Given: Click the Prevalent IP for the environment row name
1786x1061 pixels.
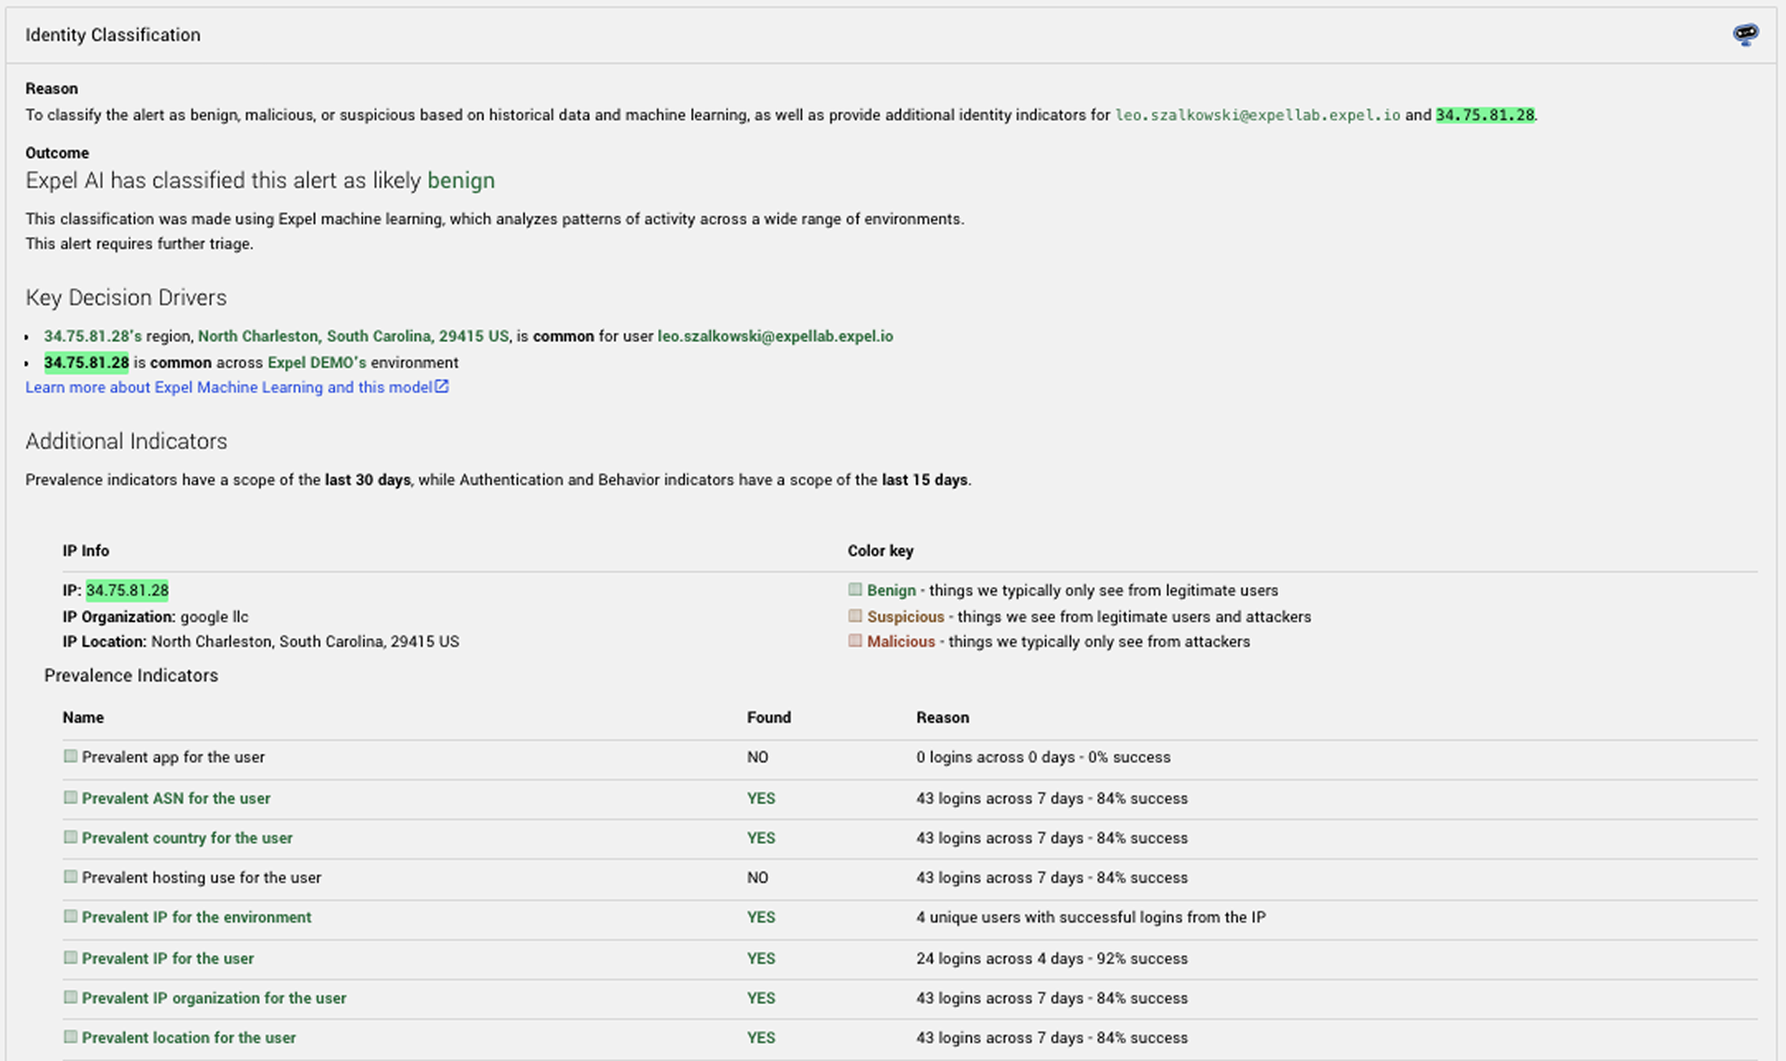Looking at the screenshot, I should pos(197,917).
